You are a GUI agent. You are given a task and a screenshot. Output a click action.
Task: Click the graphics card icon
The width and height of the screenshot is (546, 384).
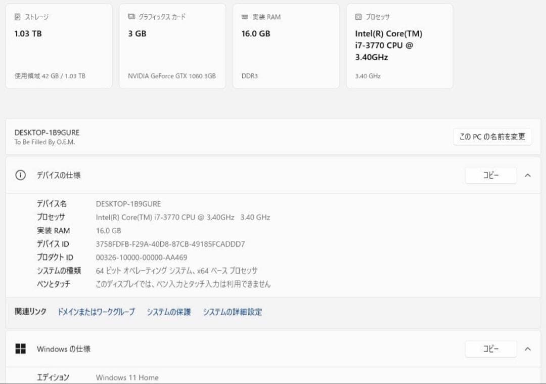click(131, 16)
